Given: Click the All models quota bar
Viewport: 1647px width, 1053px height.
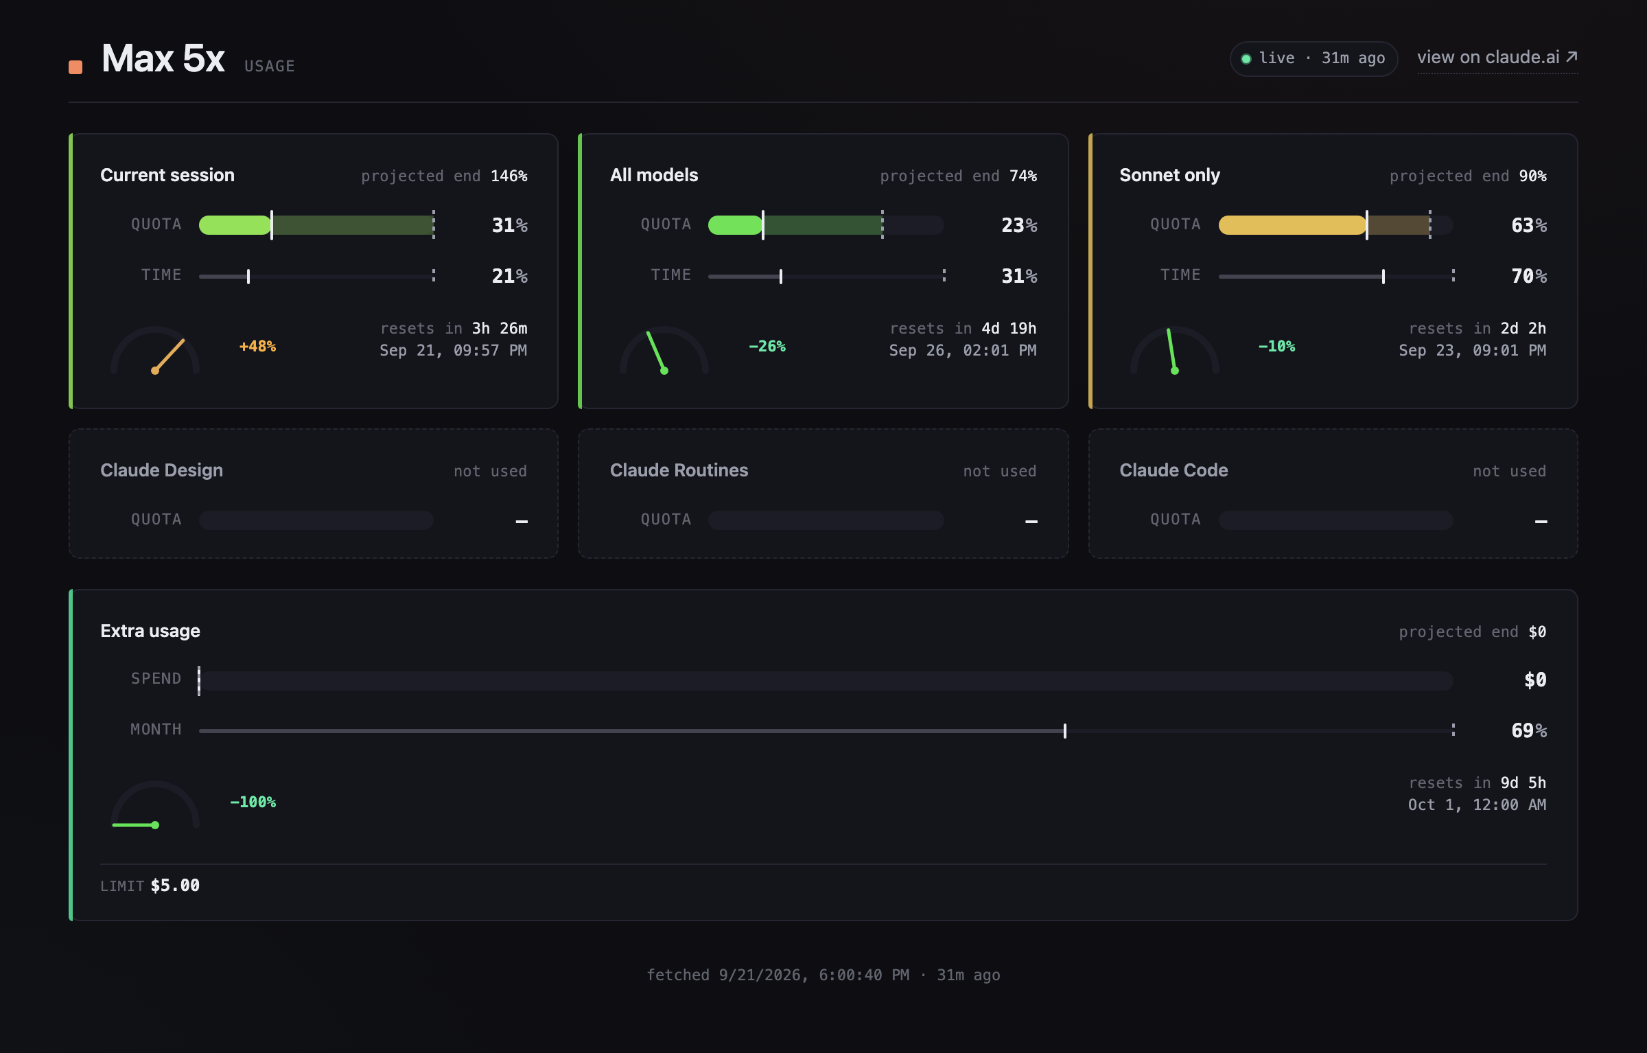Looking at the screenshot, I should tap(826, 224).
